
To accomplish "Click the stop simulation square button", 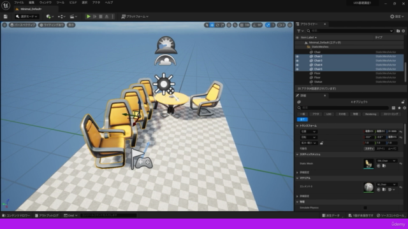I will coord(101,17).
